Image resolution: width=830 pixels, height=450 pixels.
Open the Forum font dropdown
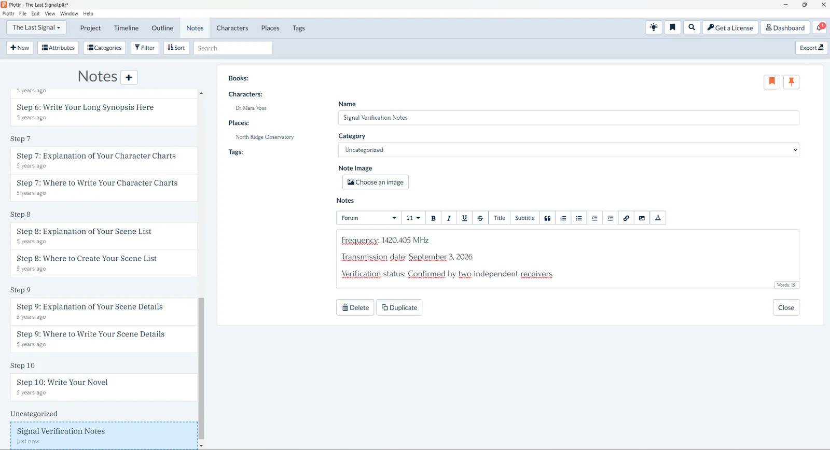(x=369, y=218)
